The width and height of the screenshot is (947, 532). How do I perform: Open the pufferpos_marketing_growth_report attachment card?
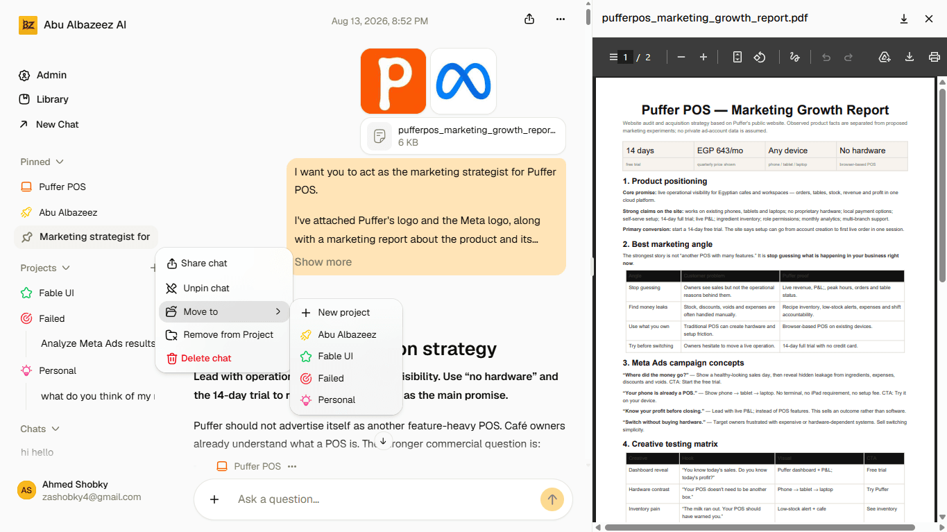[463, 136]
